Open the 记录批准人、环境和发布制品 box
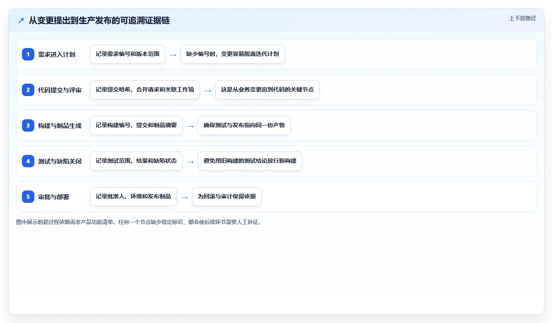 [x=133, y=197]
